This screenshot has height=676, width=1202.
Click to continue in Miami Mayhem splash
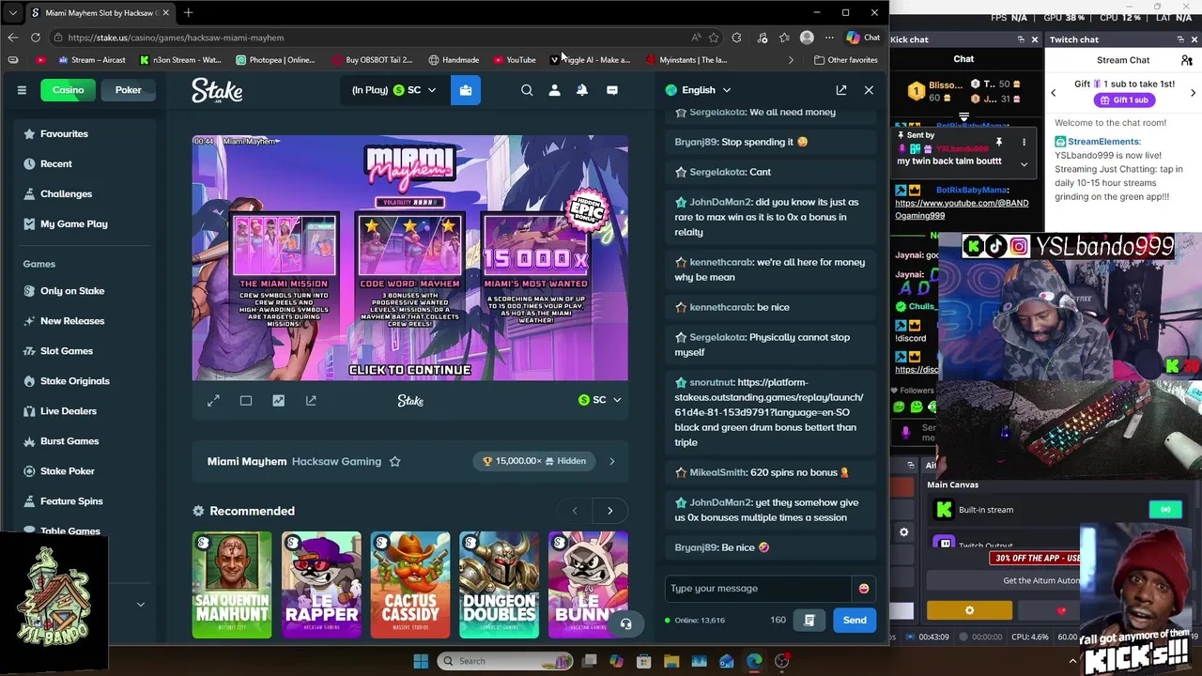(410, 370)
